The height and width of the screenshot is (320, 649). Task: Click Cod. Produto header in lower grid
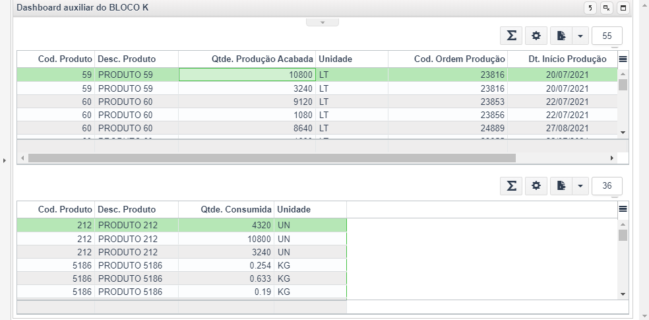pos(56,209)
